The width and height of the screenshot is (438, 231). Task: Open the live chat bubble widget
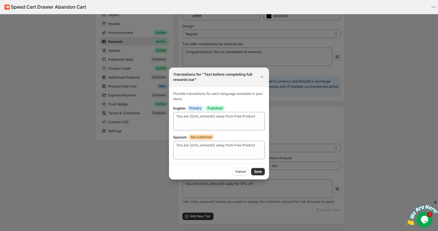pos(424,219)
